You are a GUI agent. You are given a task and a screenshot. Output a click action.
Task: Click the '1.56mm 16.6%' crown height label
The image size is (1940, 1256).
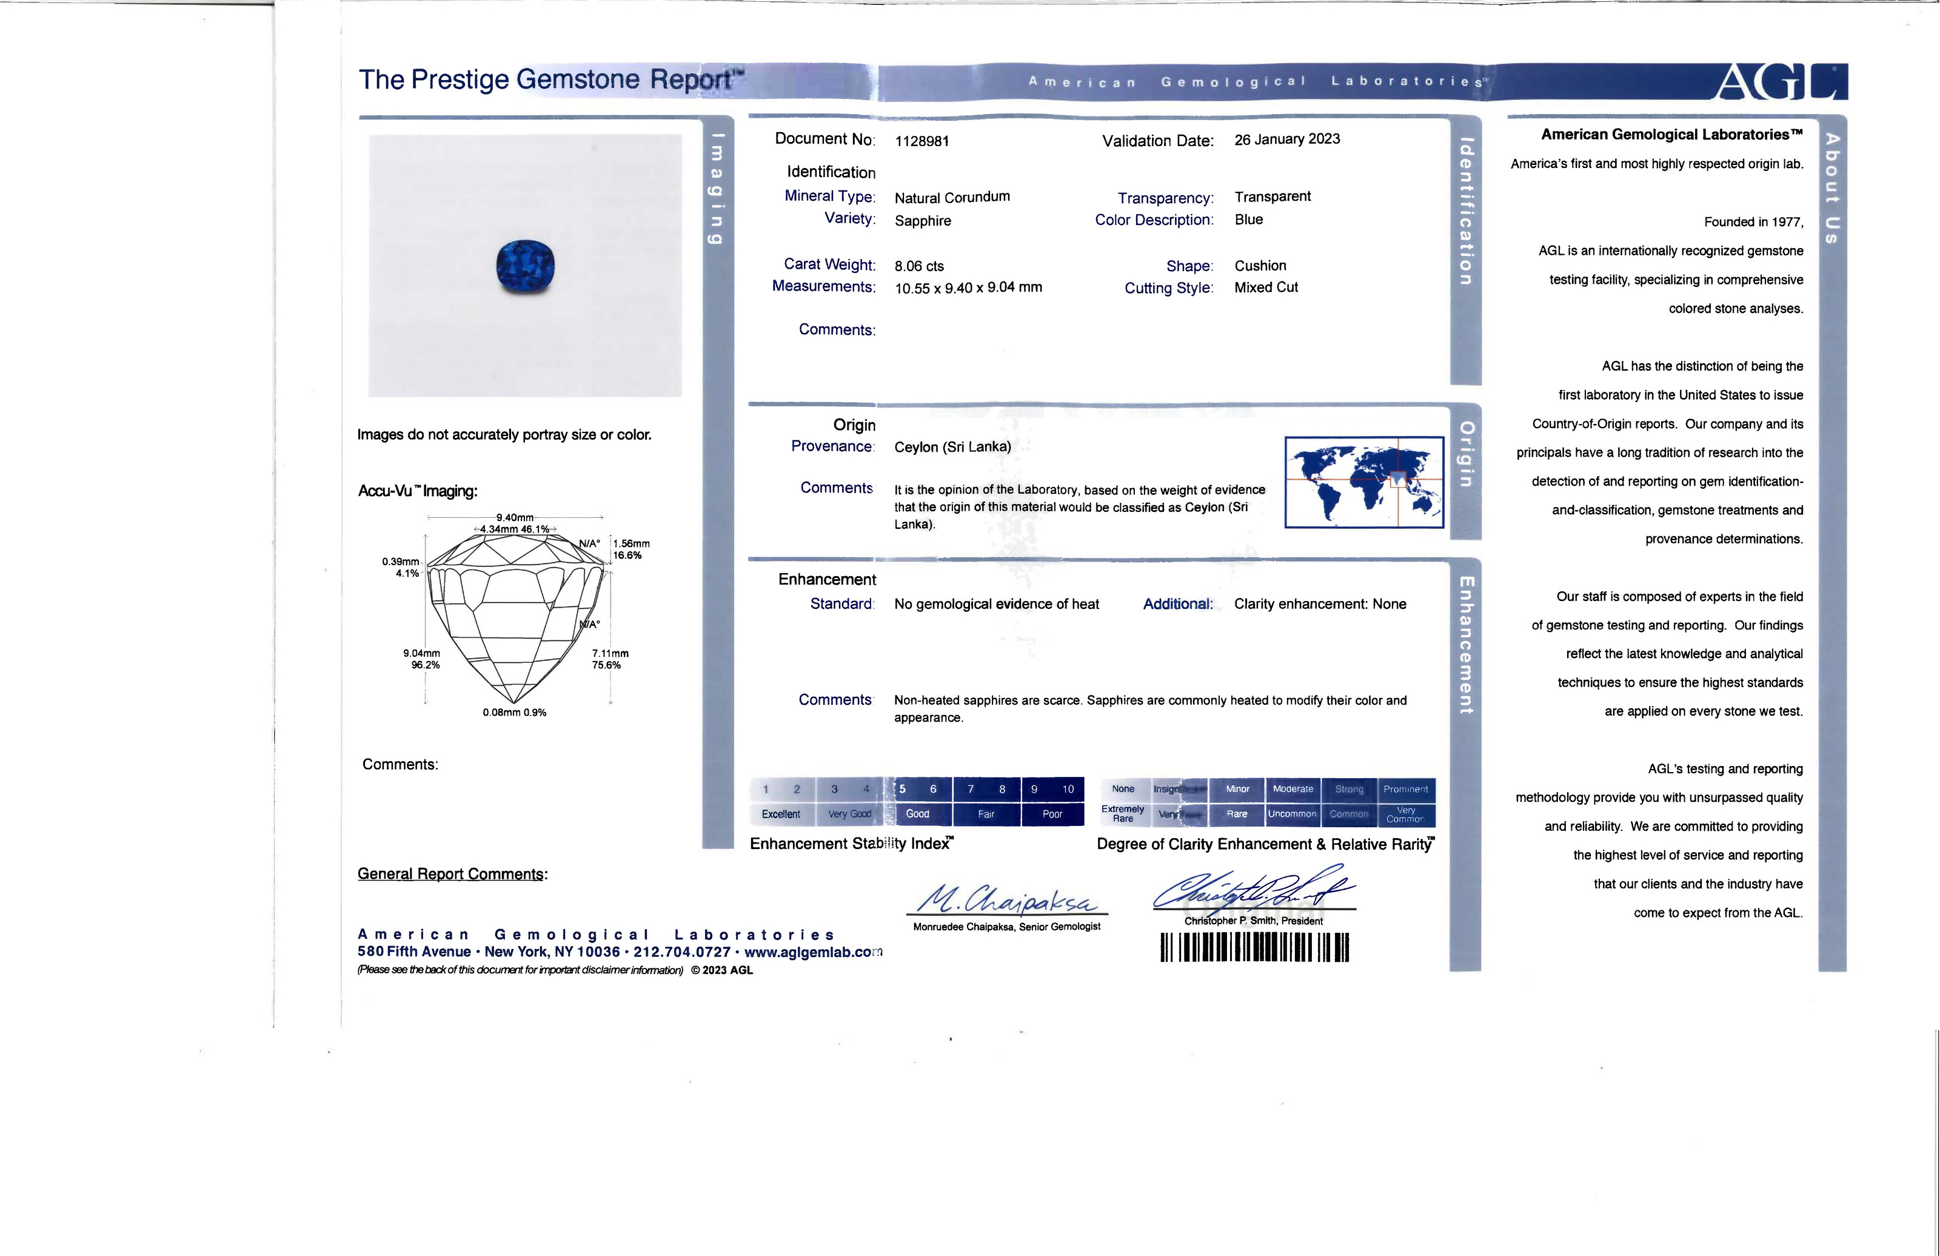click(x=631, y=549)
